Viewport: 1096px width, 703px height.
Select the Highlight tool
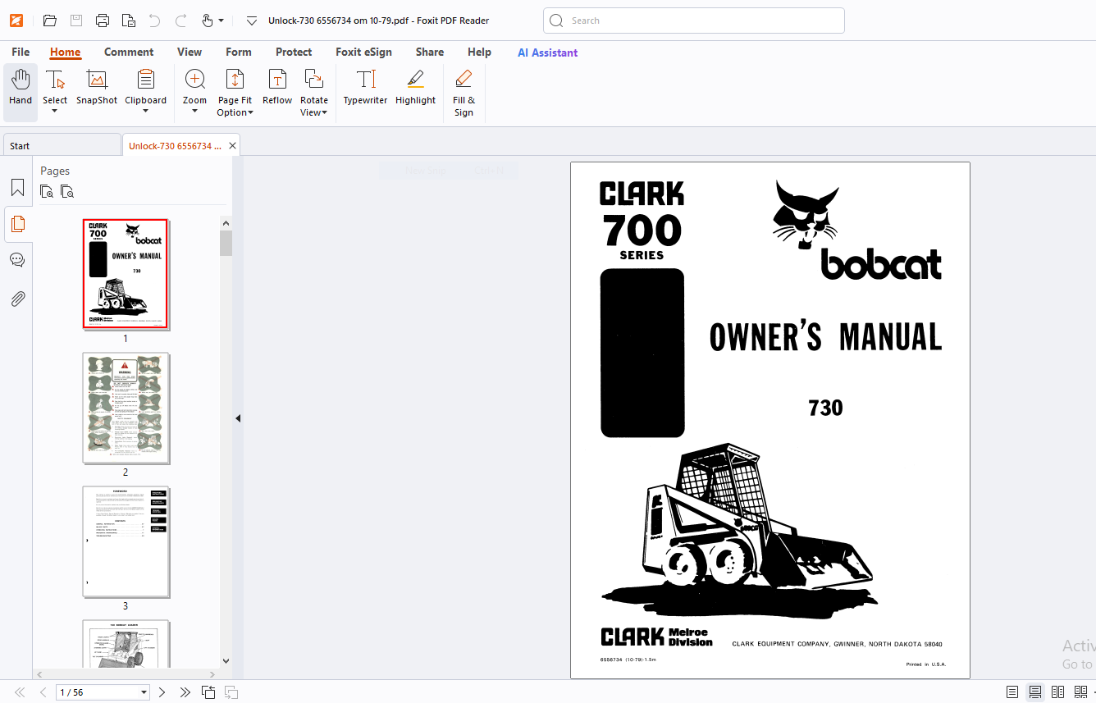pos(415,89)
